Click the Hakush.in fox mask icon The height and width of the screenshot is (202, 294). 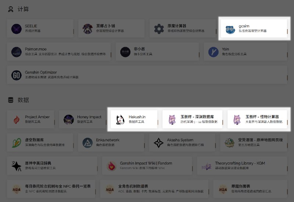119,119
